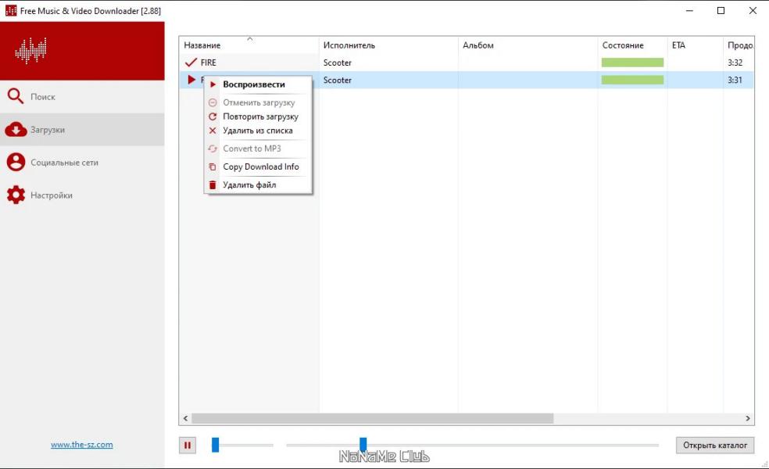Image resolution: width=769 pixels, height=469 pixels.
Task: Click the waveform logo in red header
Action: (x=31, y=51)
